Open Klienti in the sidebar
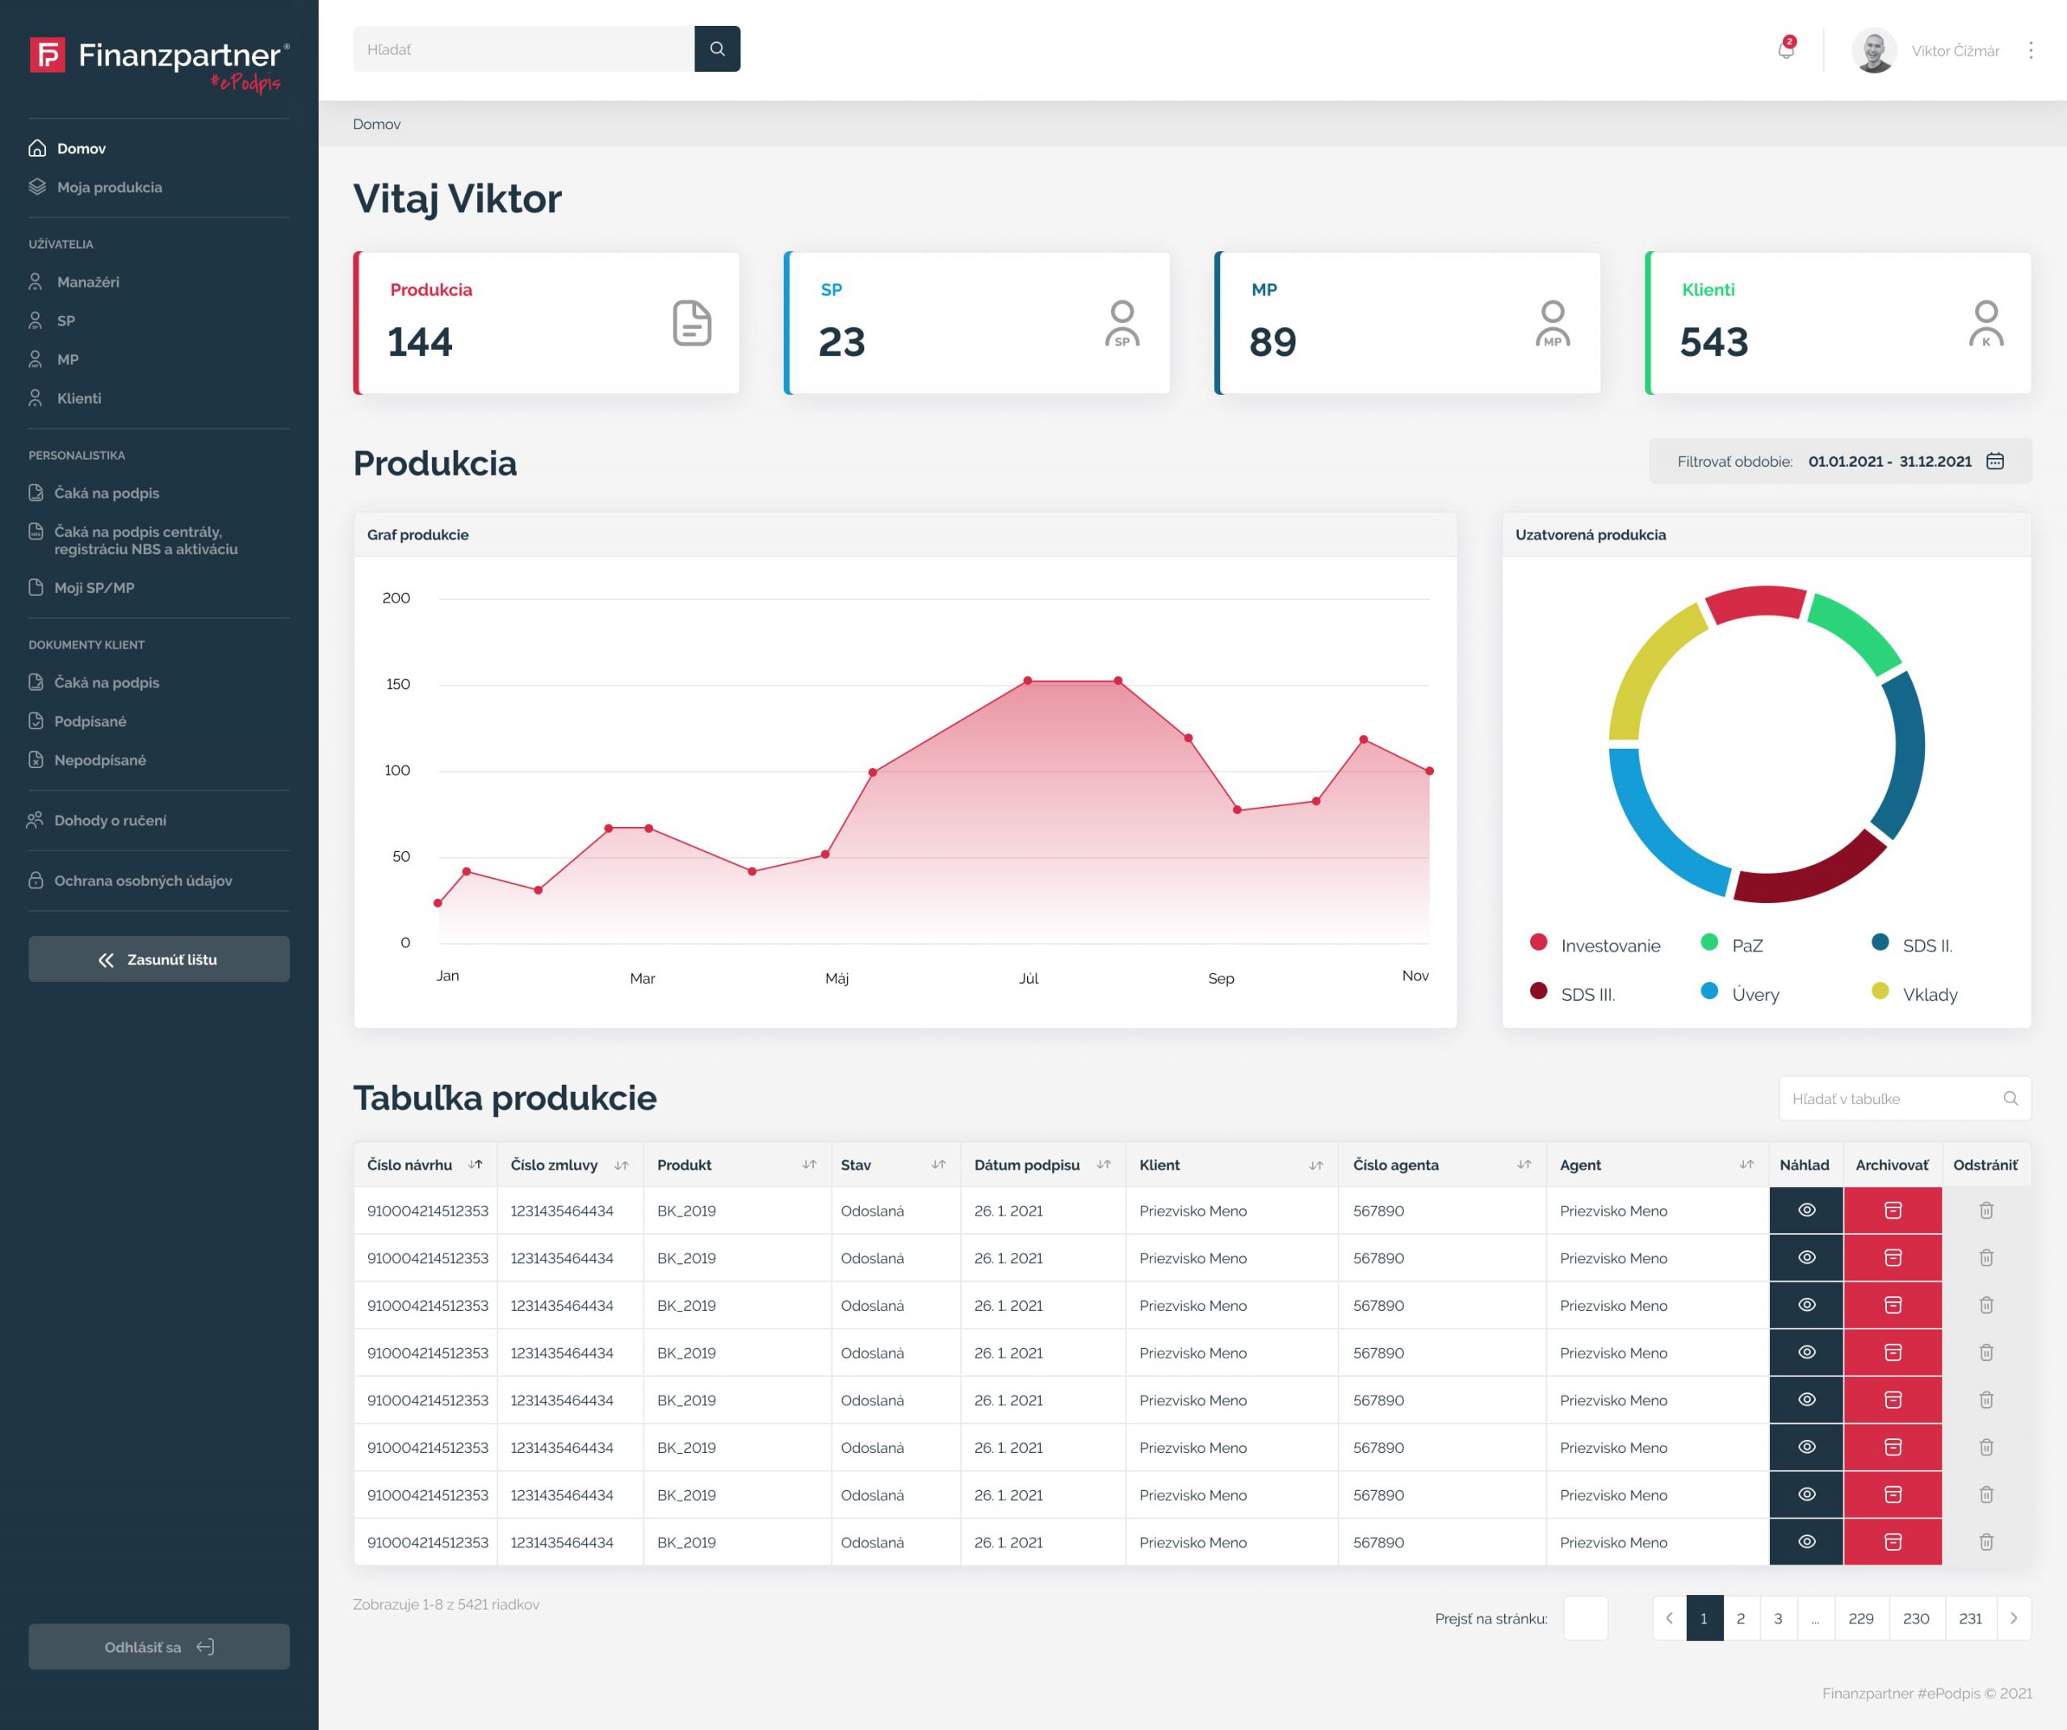The height and width of the screenshot is (1730, 2067). click(x=65, y=398)
